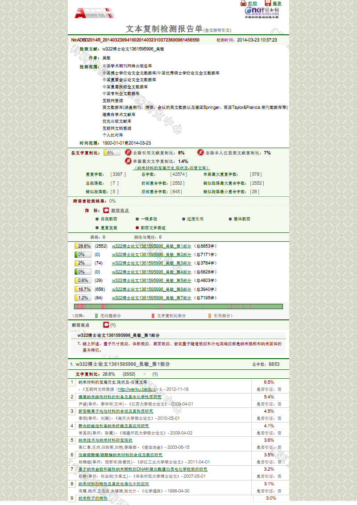Open 静电纺丝法制备纳米纤维及其应用研究 link

[114, 426]
